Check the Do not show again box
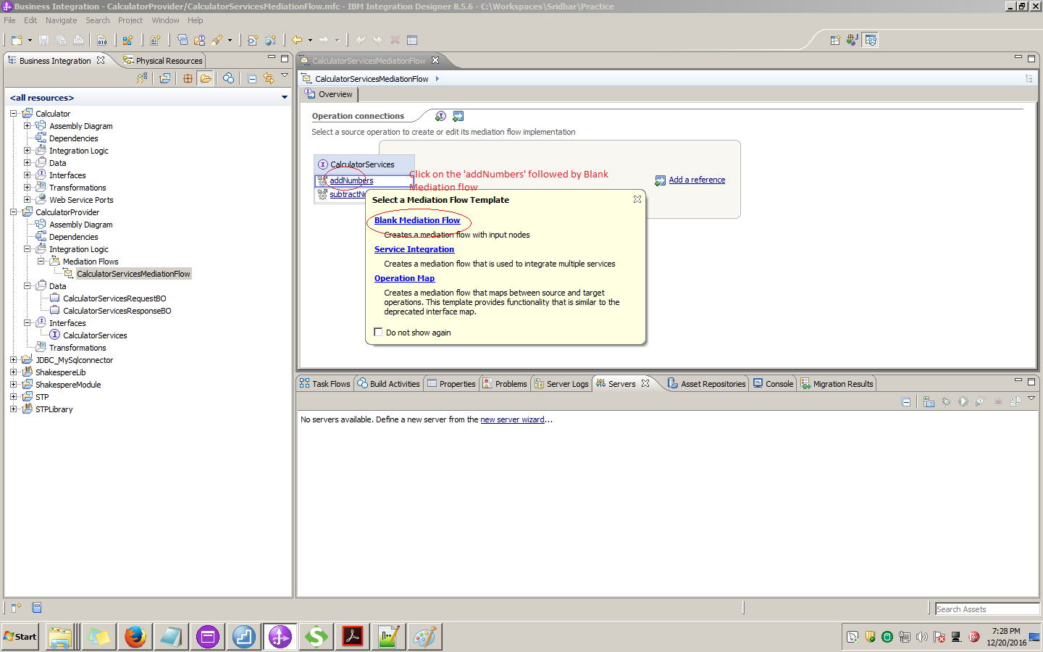This screenshot has height=652, width=1043. coord(378,332)
